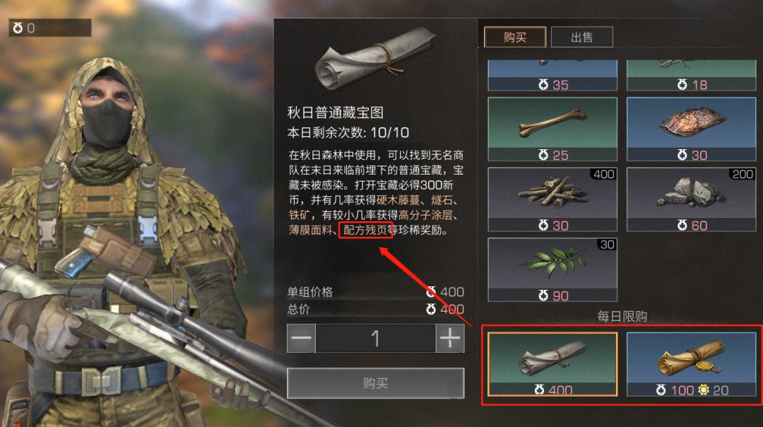Select the golden treasure map item

691,364
